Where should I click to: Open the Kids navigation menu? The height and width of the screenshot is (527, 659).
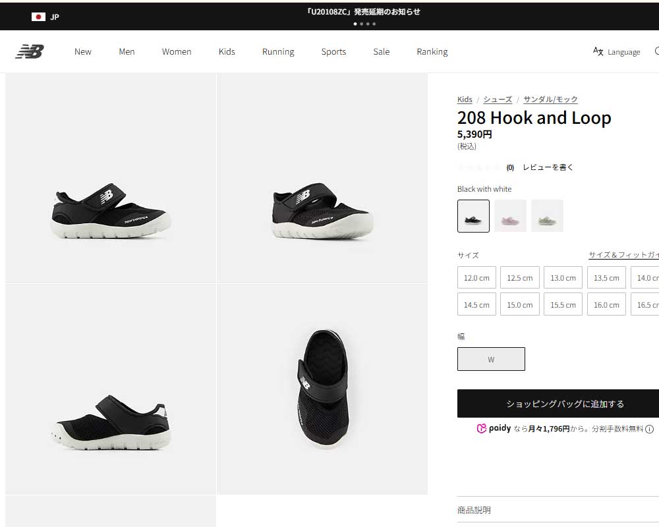pyautogui.click(x=227, y=51)
